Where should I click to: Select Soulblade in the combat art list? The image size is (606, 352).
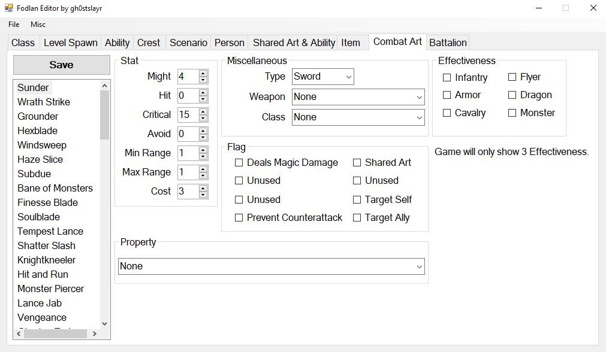38,217
